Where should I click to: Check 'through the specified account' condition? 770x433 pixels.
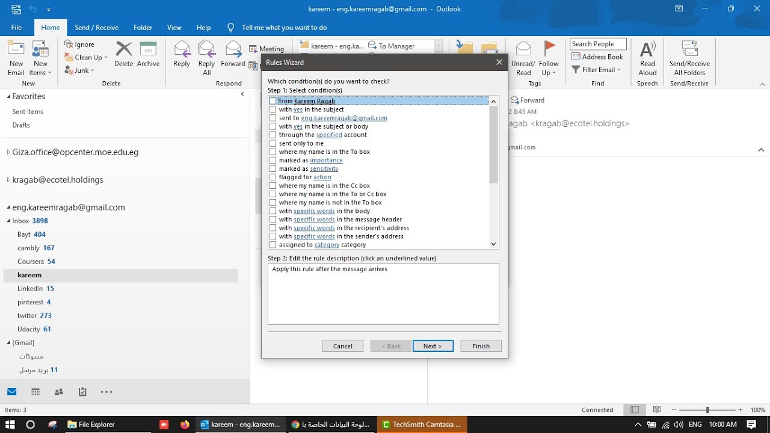(x=273, y=135)
